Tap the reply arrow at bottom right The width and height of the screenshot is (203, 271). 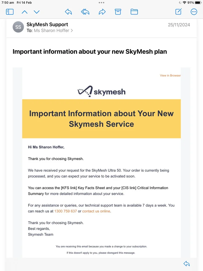186,263
